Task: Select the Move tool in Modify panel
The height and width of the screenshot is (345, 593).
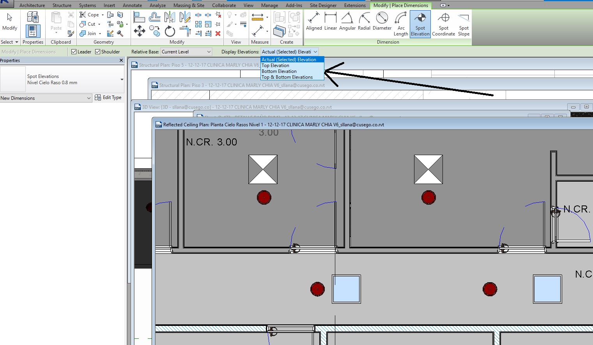Action: coord(140,31)
